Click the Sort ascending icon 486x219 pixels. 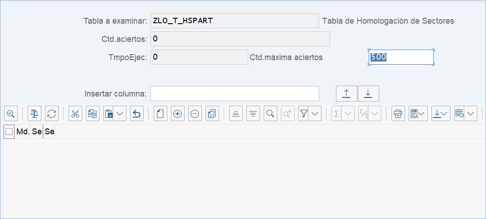pyautogui.click(x=236, y=113)
